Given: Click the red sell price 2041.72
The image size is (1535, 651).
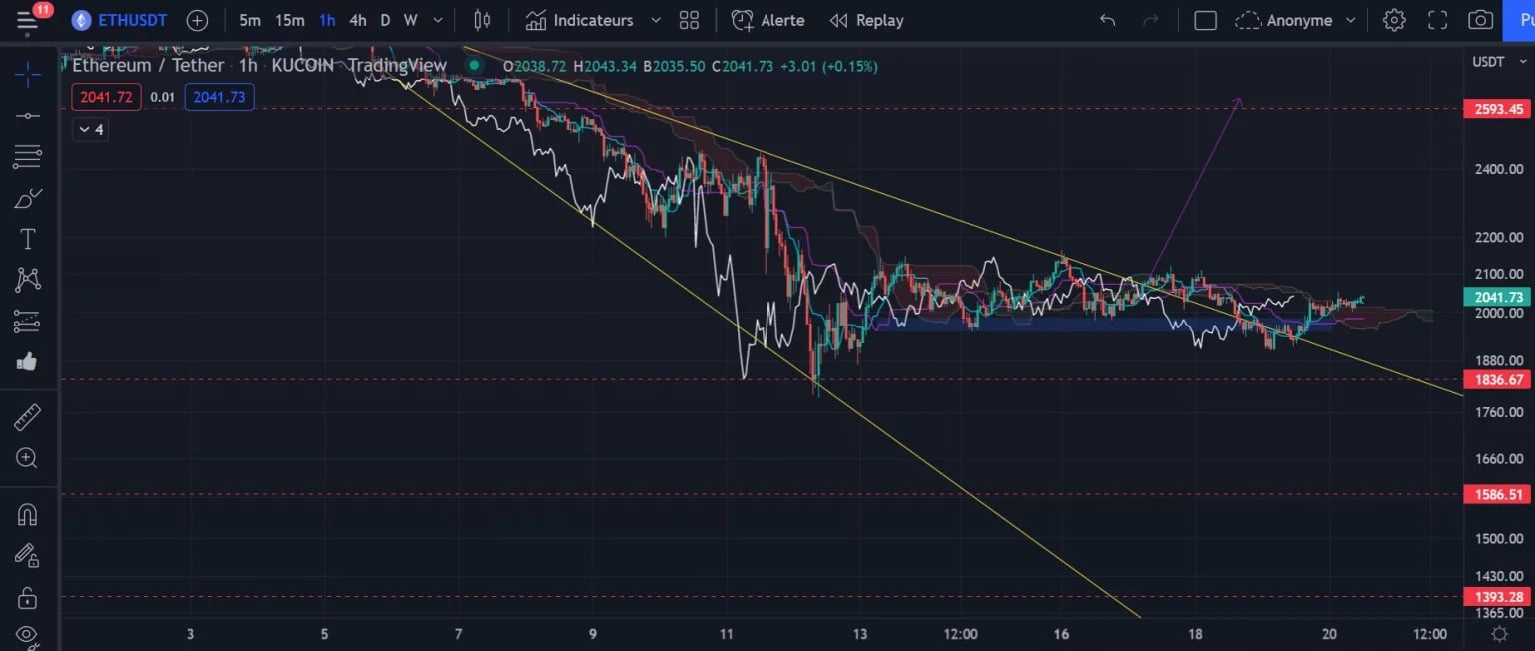Looking at the screenshot, I should pyautogui.click(x=107, y=97).
